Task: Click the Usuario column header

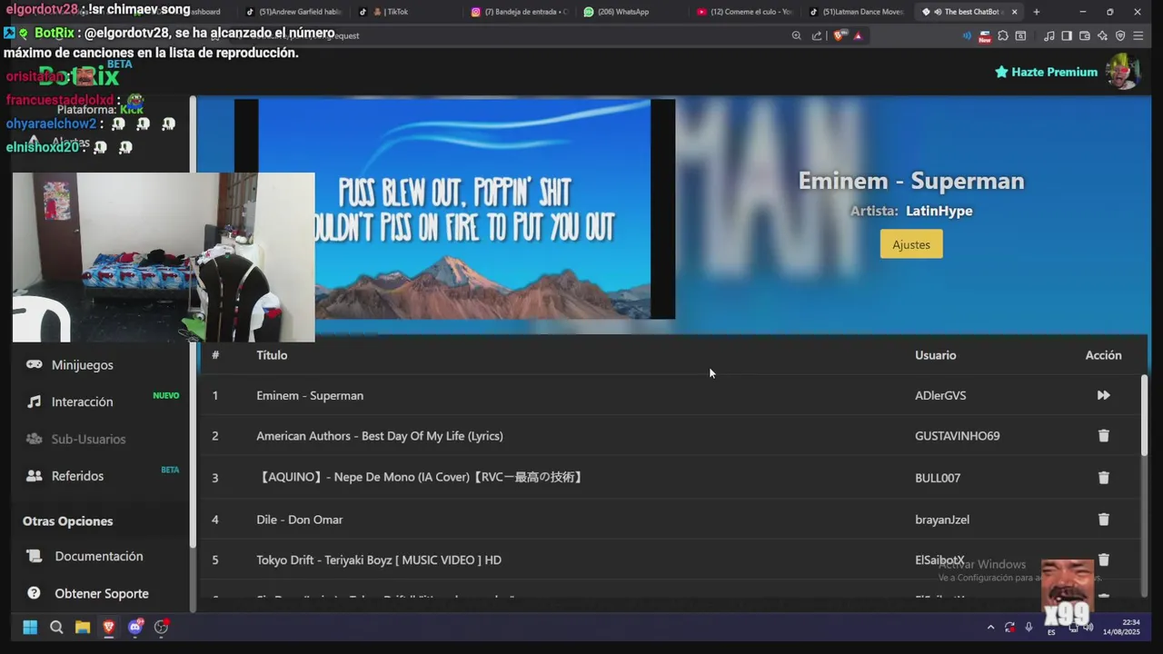Action: (x=935, y=355)
